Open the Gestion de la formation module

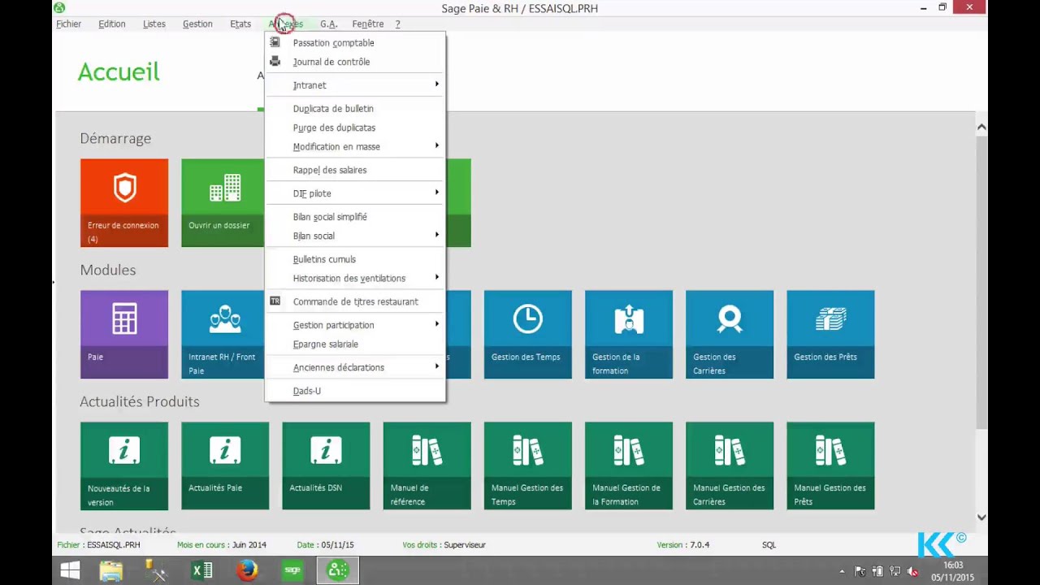point(629,335)
